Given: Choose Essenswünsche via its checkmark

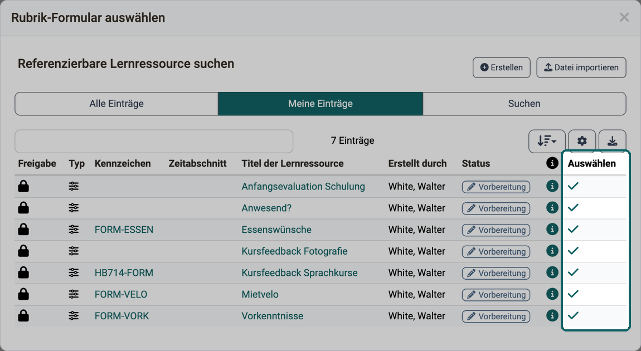Looking at the screenshot, I should click(x=573, y=229).
